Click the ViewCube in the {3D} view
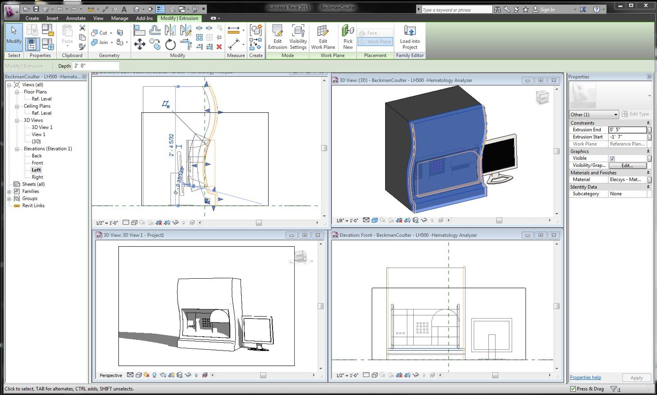This screenshot has height=395, width=657. [x=542, y=97]
